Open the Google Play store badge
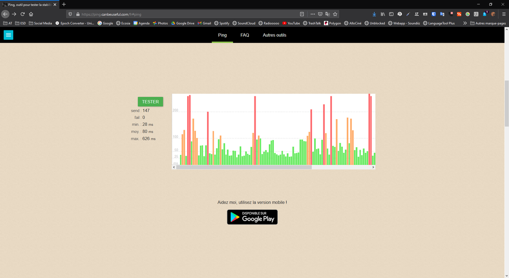Viewport: 509px width, 278px height. pyautogui.click(x=252, y=217)
